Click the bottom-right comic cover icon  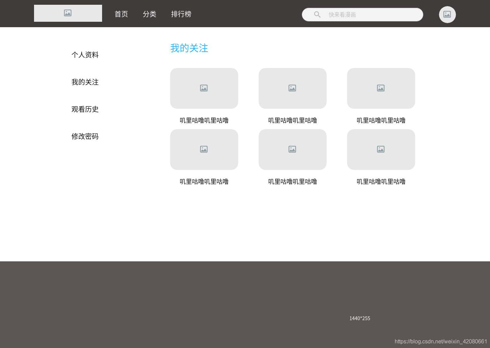click(x=381, y=149)
